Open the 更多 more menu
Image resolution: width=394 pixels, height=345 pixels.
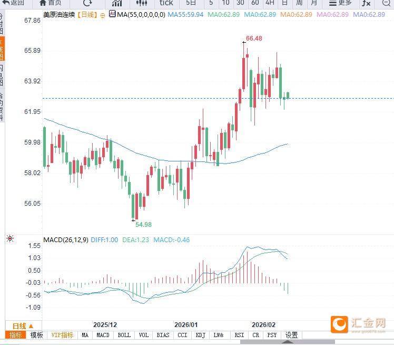click(340, 3)
